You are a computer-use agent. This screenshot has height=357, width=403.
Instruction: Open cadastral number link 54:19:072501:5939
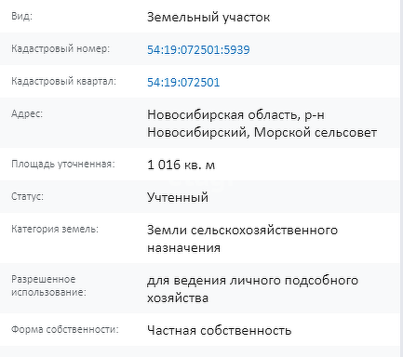point(198,49)
